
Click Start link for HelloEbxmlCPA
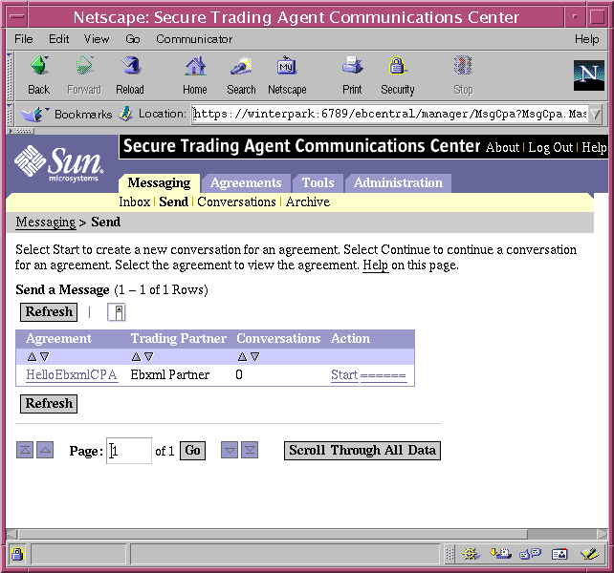(344, 374)
